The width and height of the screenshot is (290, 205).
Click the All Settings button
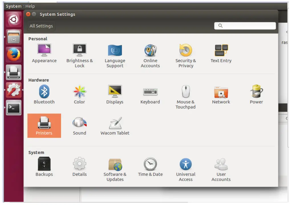(x=41, y=26)
